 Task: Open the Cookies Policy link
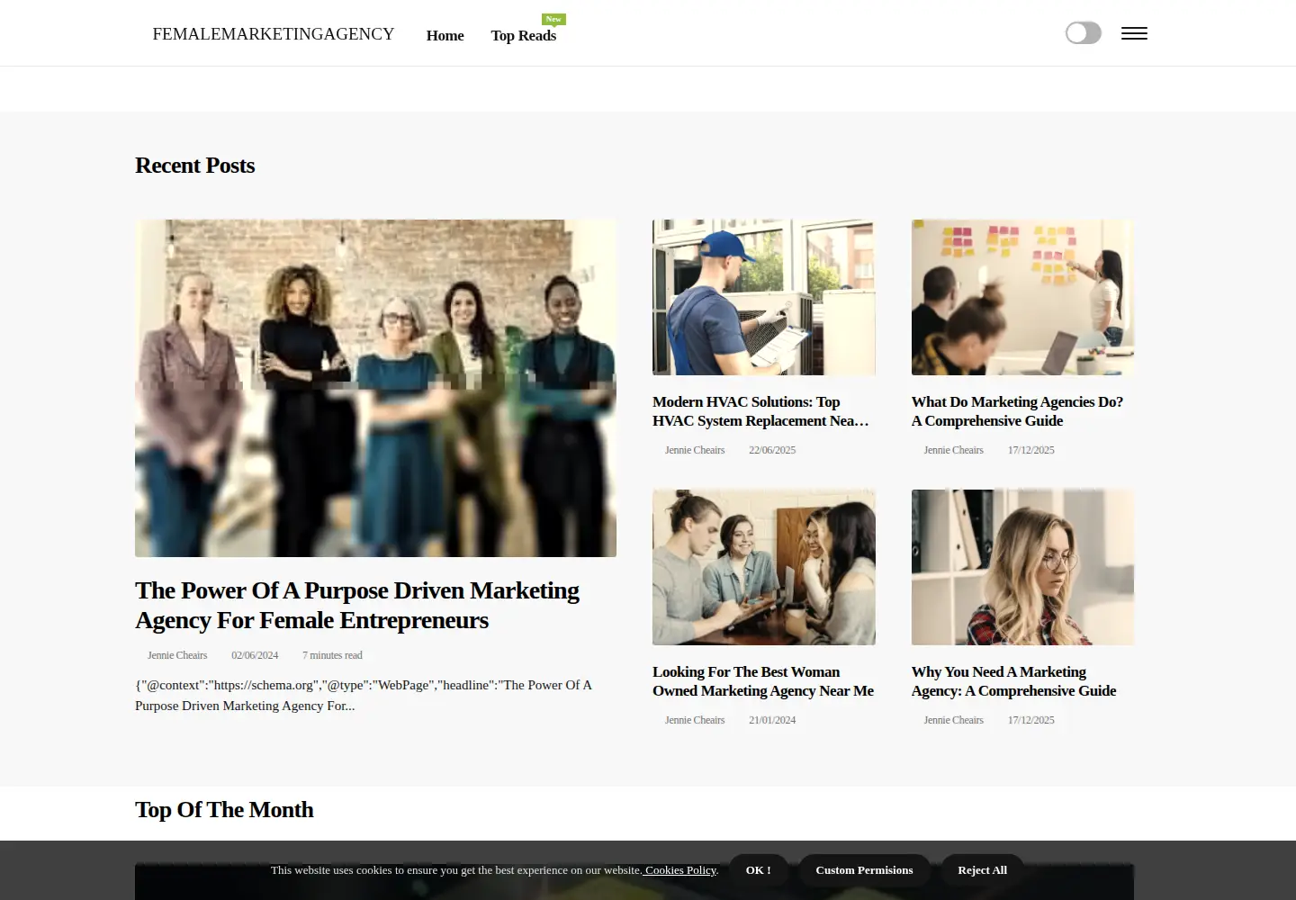[x=679, y=870]
